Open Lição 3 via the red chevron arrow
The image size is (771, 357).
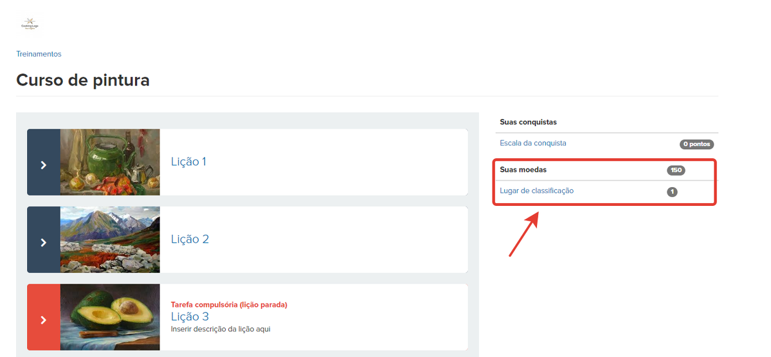43,320
